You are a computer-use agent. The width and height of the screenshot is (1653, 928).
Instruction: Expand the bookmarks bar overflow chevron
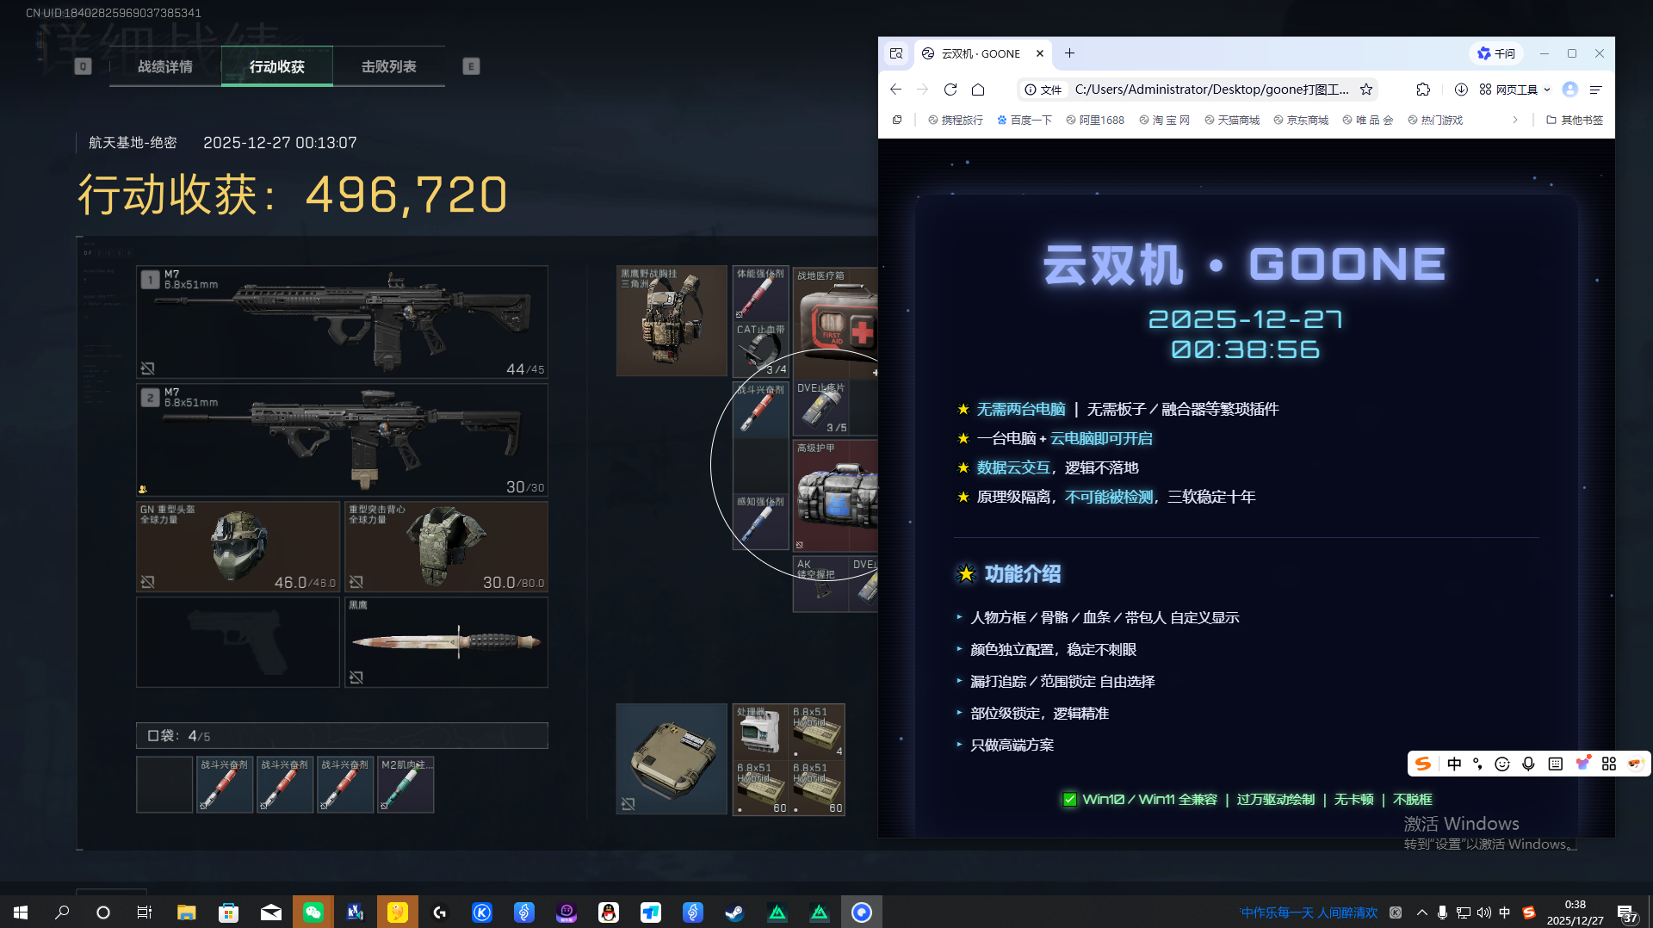tap(1517, 120)
